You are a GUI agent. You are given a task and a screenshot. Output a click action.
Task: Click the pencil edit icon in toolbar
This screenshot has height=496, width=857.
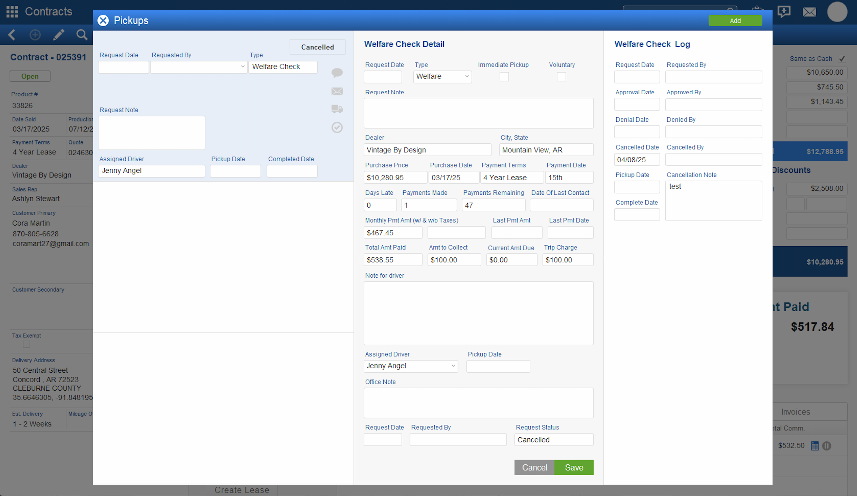coord(58,35)
